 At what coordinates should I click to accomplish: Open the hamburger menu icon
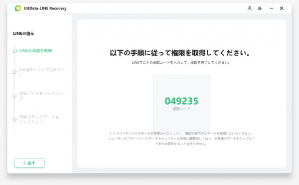[x=260, y=8]
